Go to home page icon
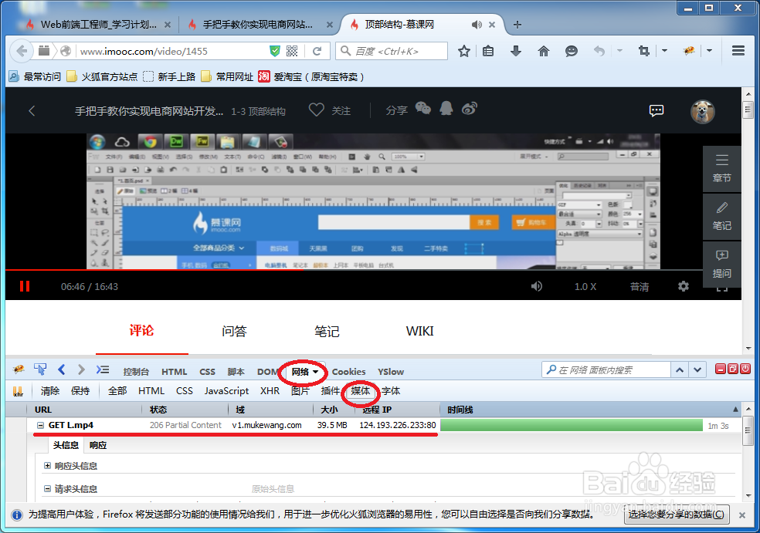This screenshot has width=760, height=533. click(x=543, y=51)
